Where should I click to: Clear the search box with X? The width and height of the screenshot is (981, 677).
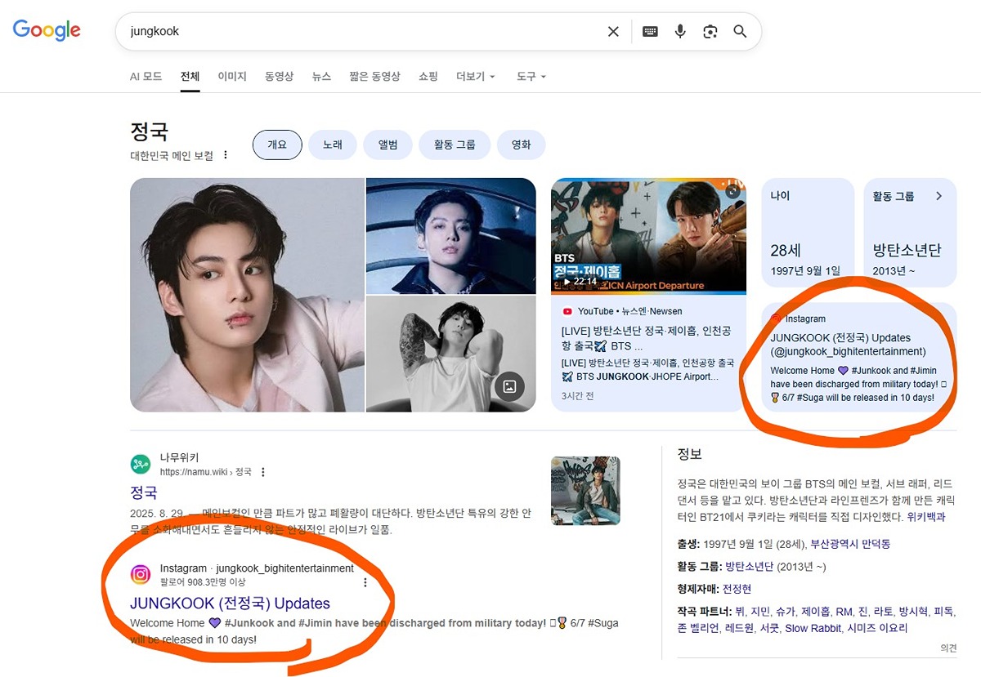tap(613, 32)
